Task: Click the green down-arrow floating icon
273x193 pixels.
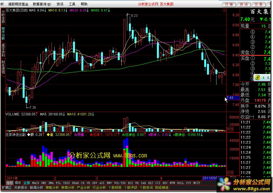Action: (x=263, y=77)
